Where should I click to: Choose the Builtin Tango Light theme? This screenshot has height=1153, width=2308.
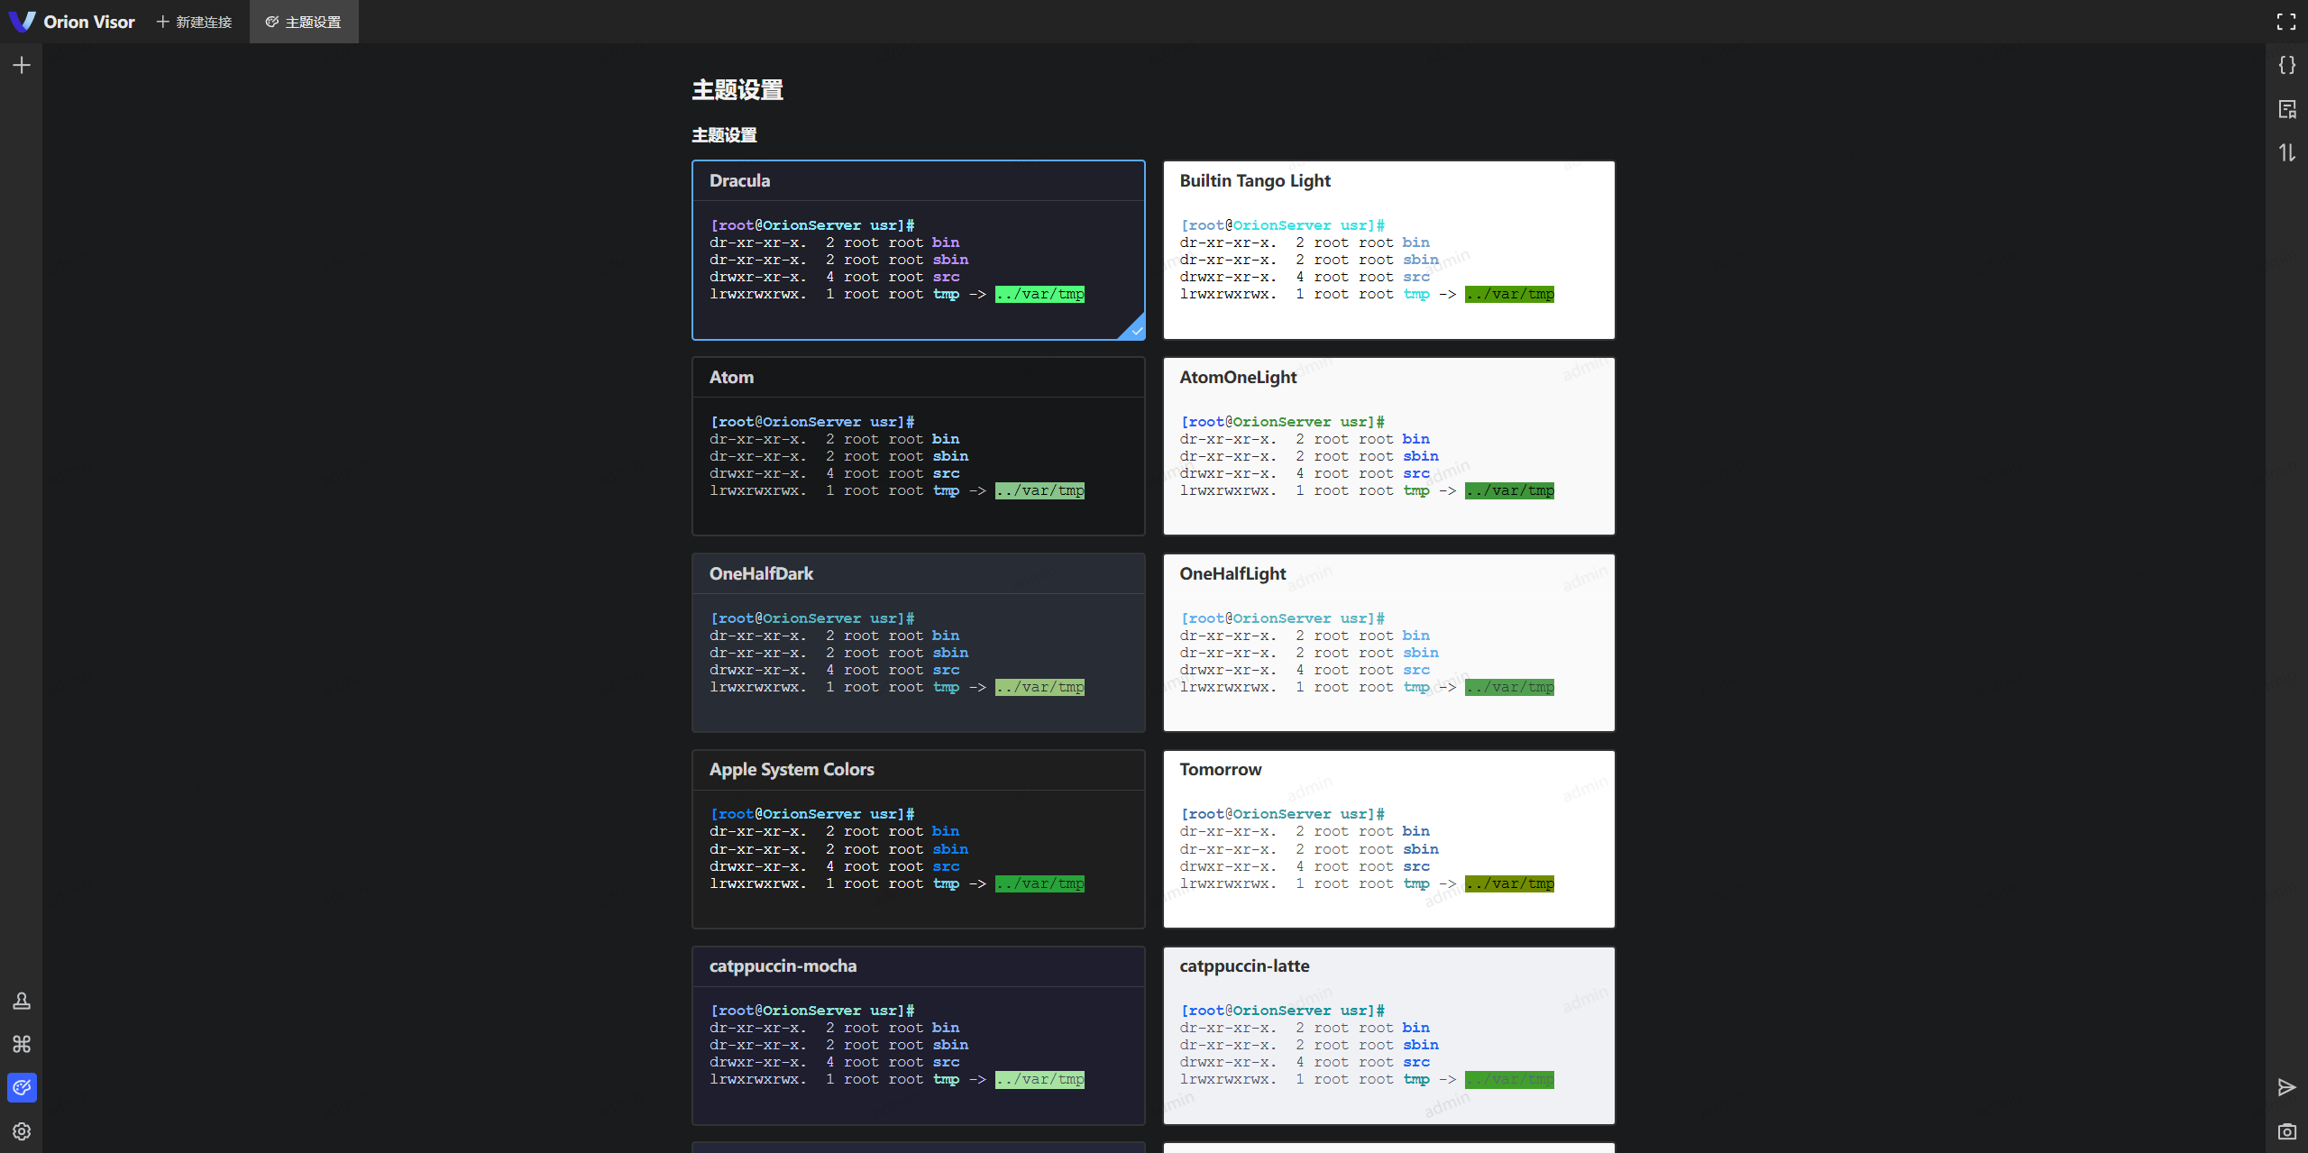[1388, 250]
